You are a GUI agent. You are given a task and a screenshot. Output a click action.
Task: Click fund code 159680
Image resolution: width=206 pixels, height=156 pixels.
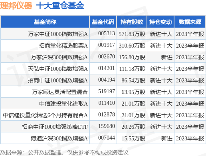pos(107,126)
